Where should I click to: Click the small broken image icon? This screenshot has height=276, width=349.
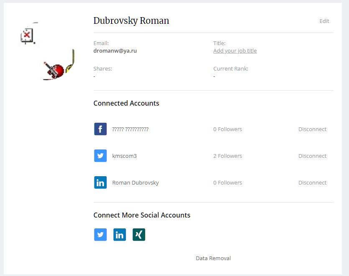(27, 35)
